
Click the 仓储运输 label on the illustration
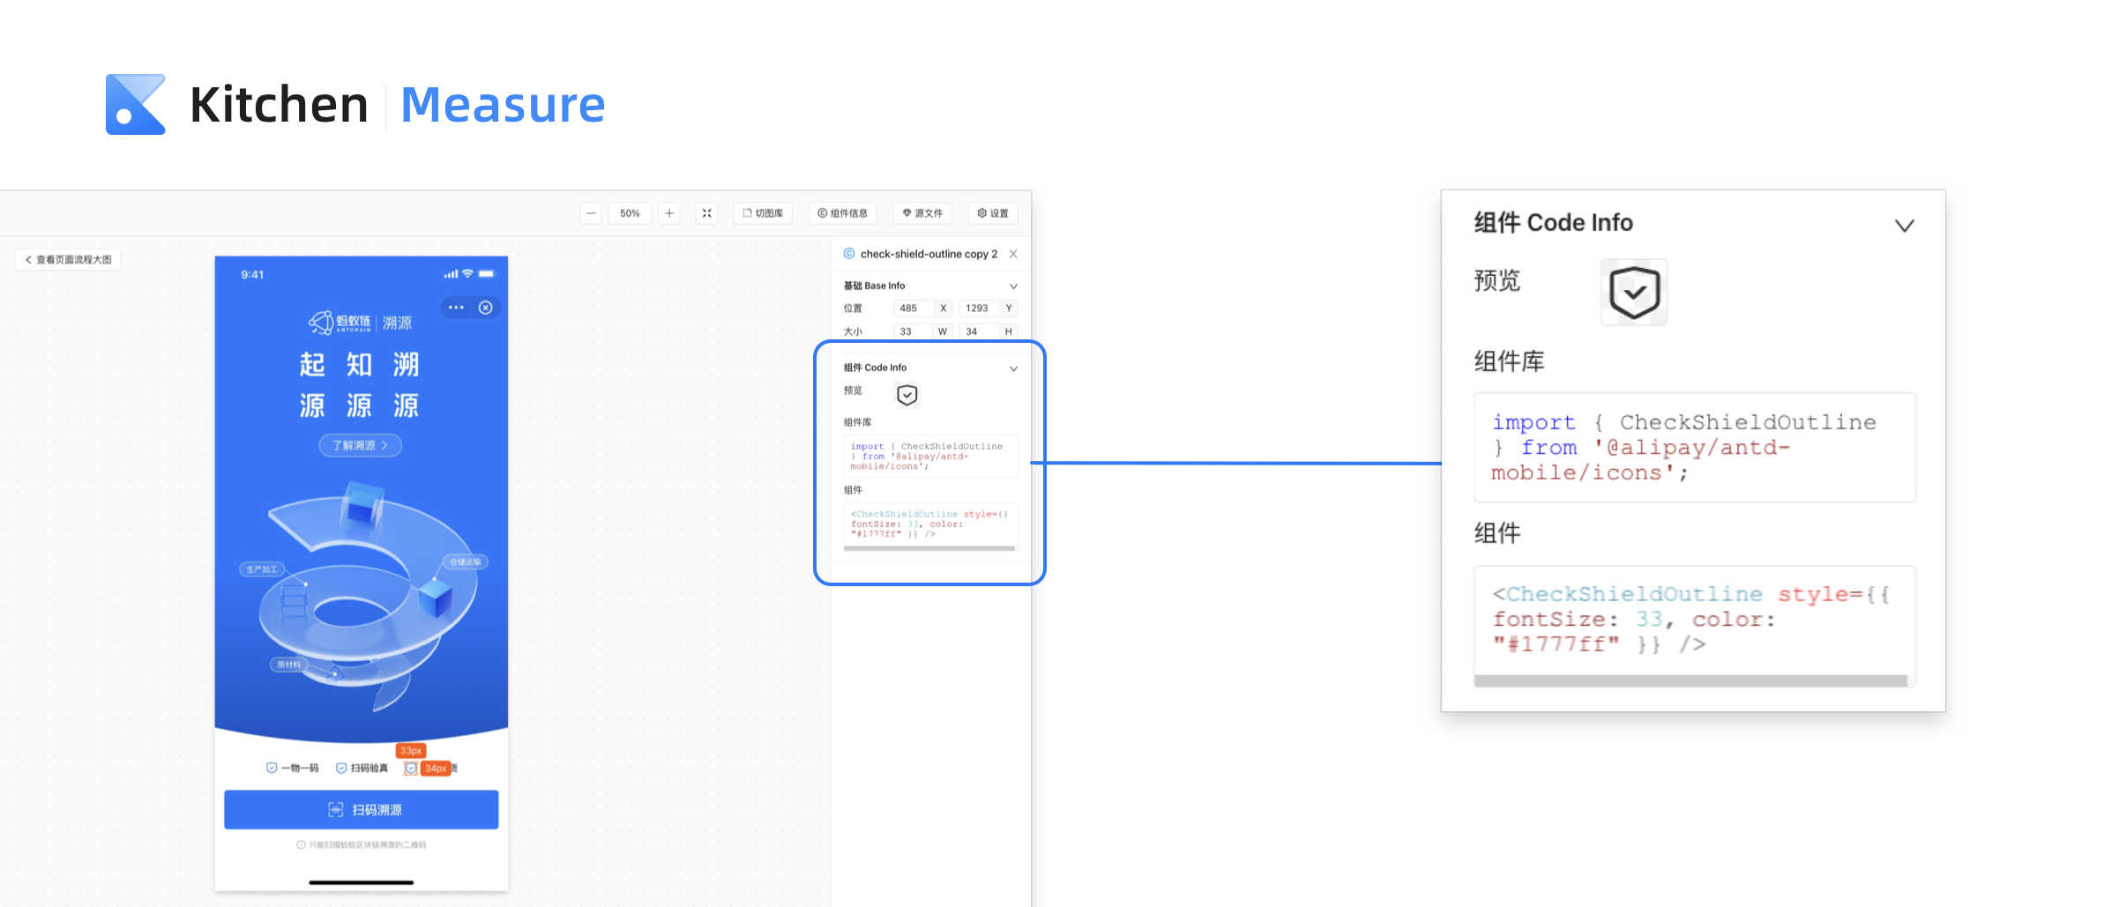465,561
